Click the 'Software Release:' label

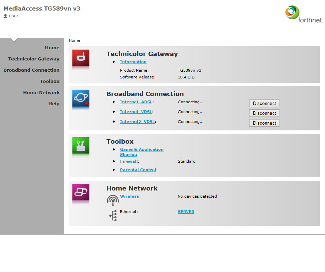point(138,77)
